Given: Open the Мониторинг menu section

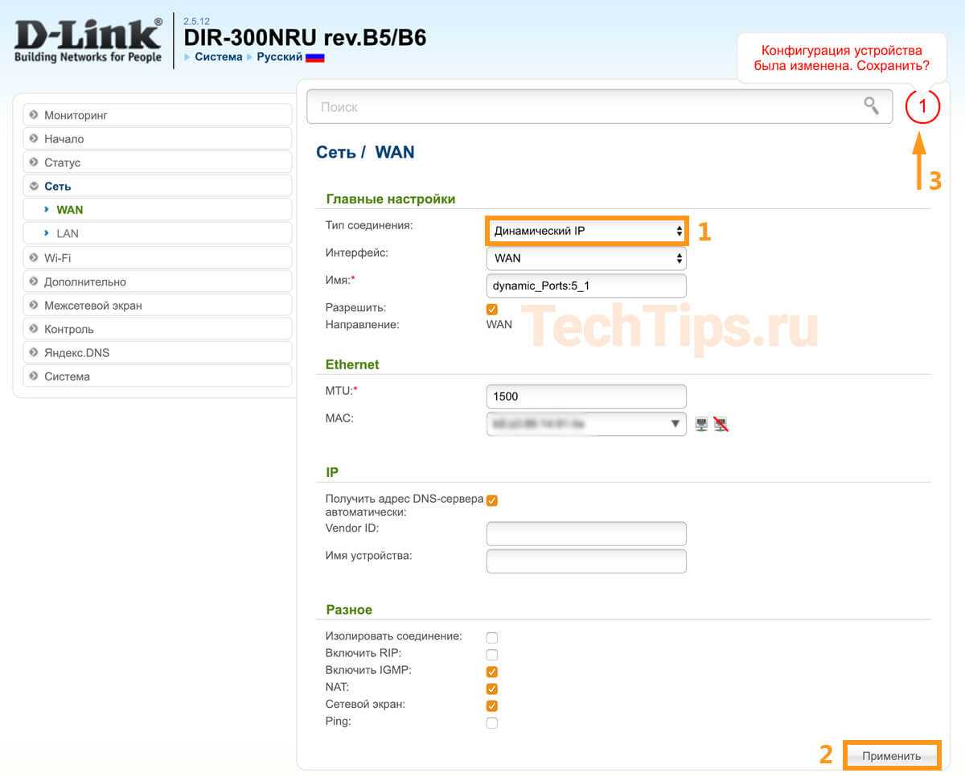Looking at the screenshot, I should [x=76, y=115].
